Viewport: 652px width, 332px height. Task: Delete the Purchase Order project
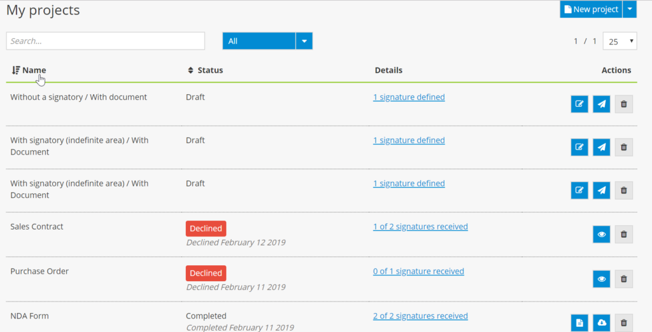(624, 279)
